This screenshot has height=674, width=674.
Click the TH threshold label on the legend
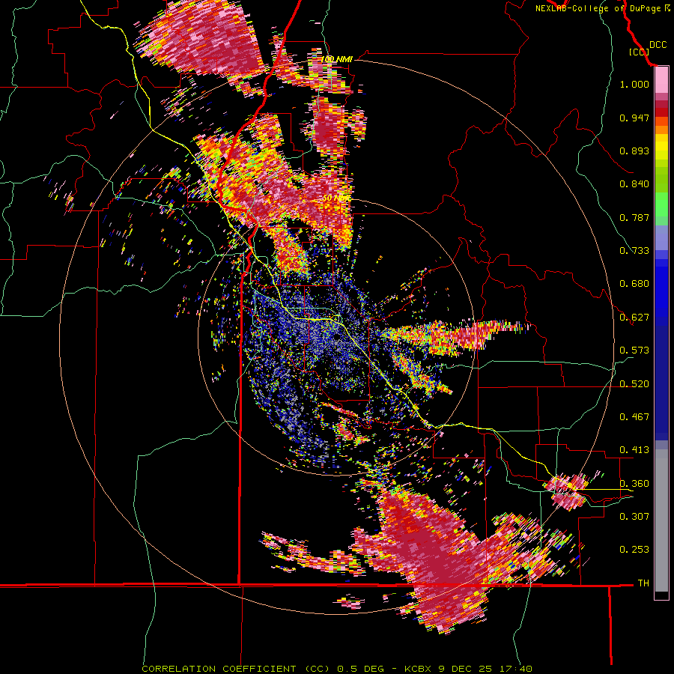pyautogui.click(x=643, y=583)
